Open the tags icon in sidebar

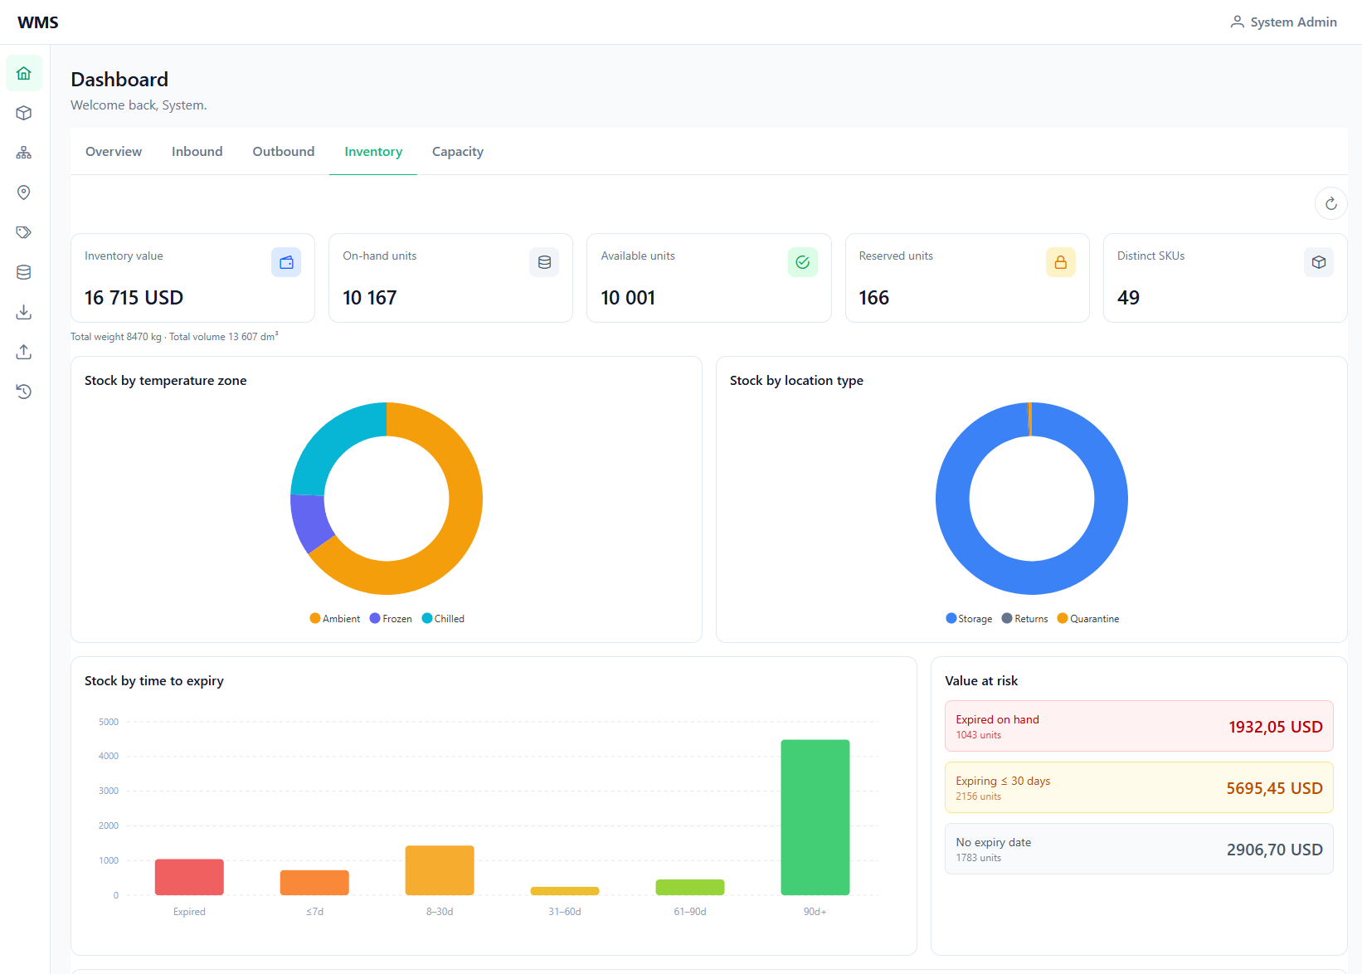pos(24,232)
